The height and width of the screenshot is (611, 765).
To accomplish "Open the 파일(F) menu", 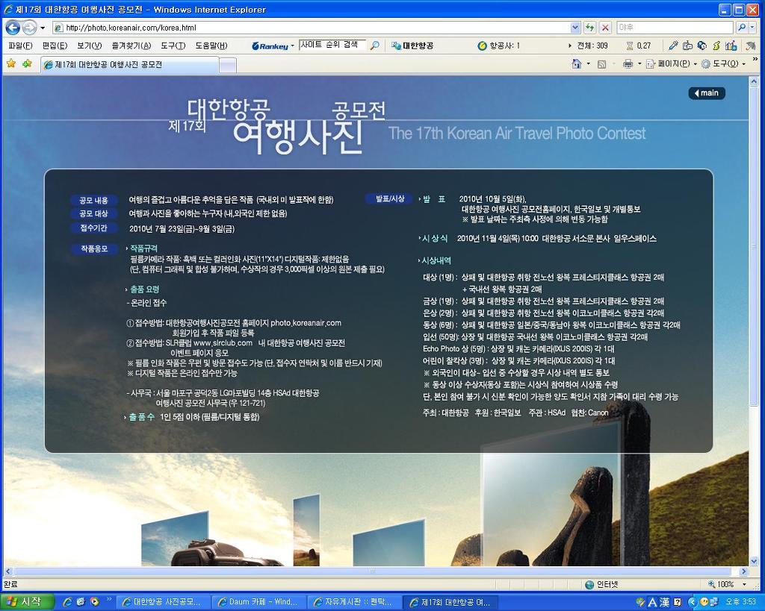I will point(20,46).
